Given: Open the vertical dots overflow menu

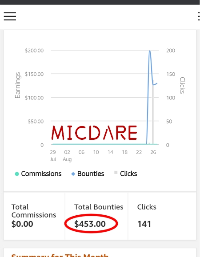Looking at the screenshot, I should (x=199, y=16).
